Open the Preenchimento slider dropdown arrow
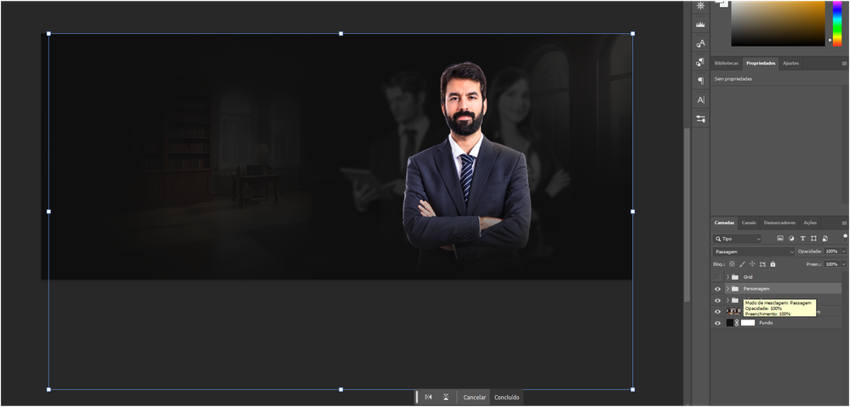This screenshot has height=407, width=850. [843, 264]
